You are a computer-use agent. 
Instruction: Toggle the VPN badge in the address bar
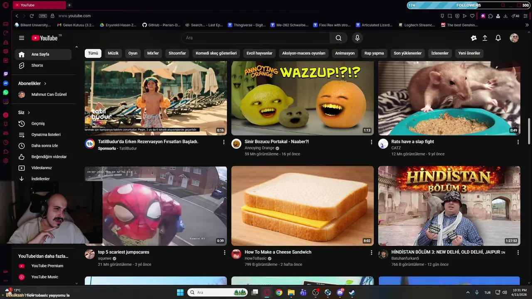(43, 16)
